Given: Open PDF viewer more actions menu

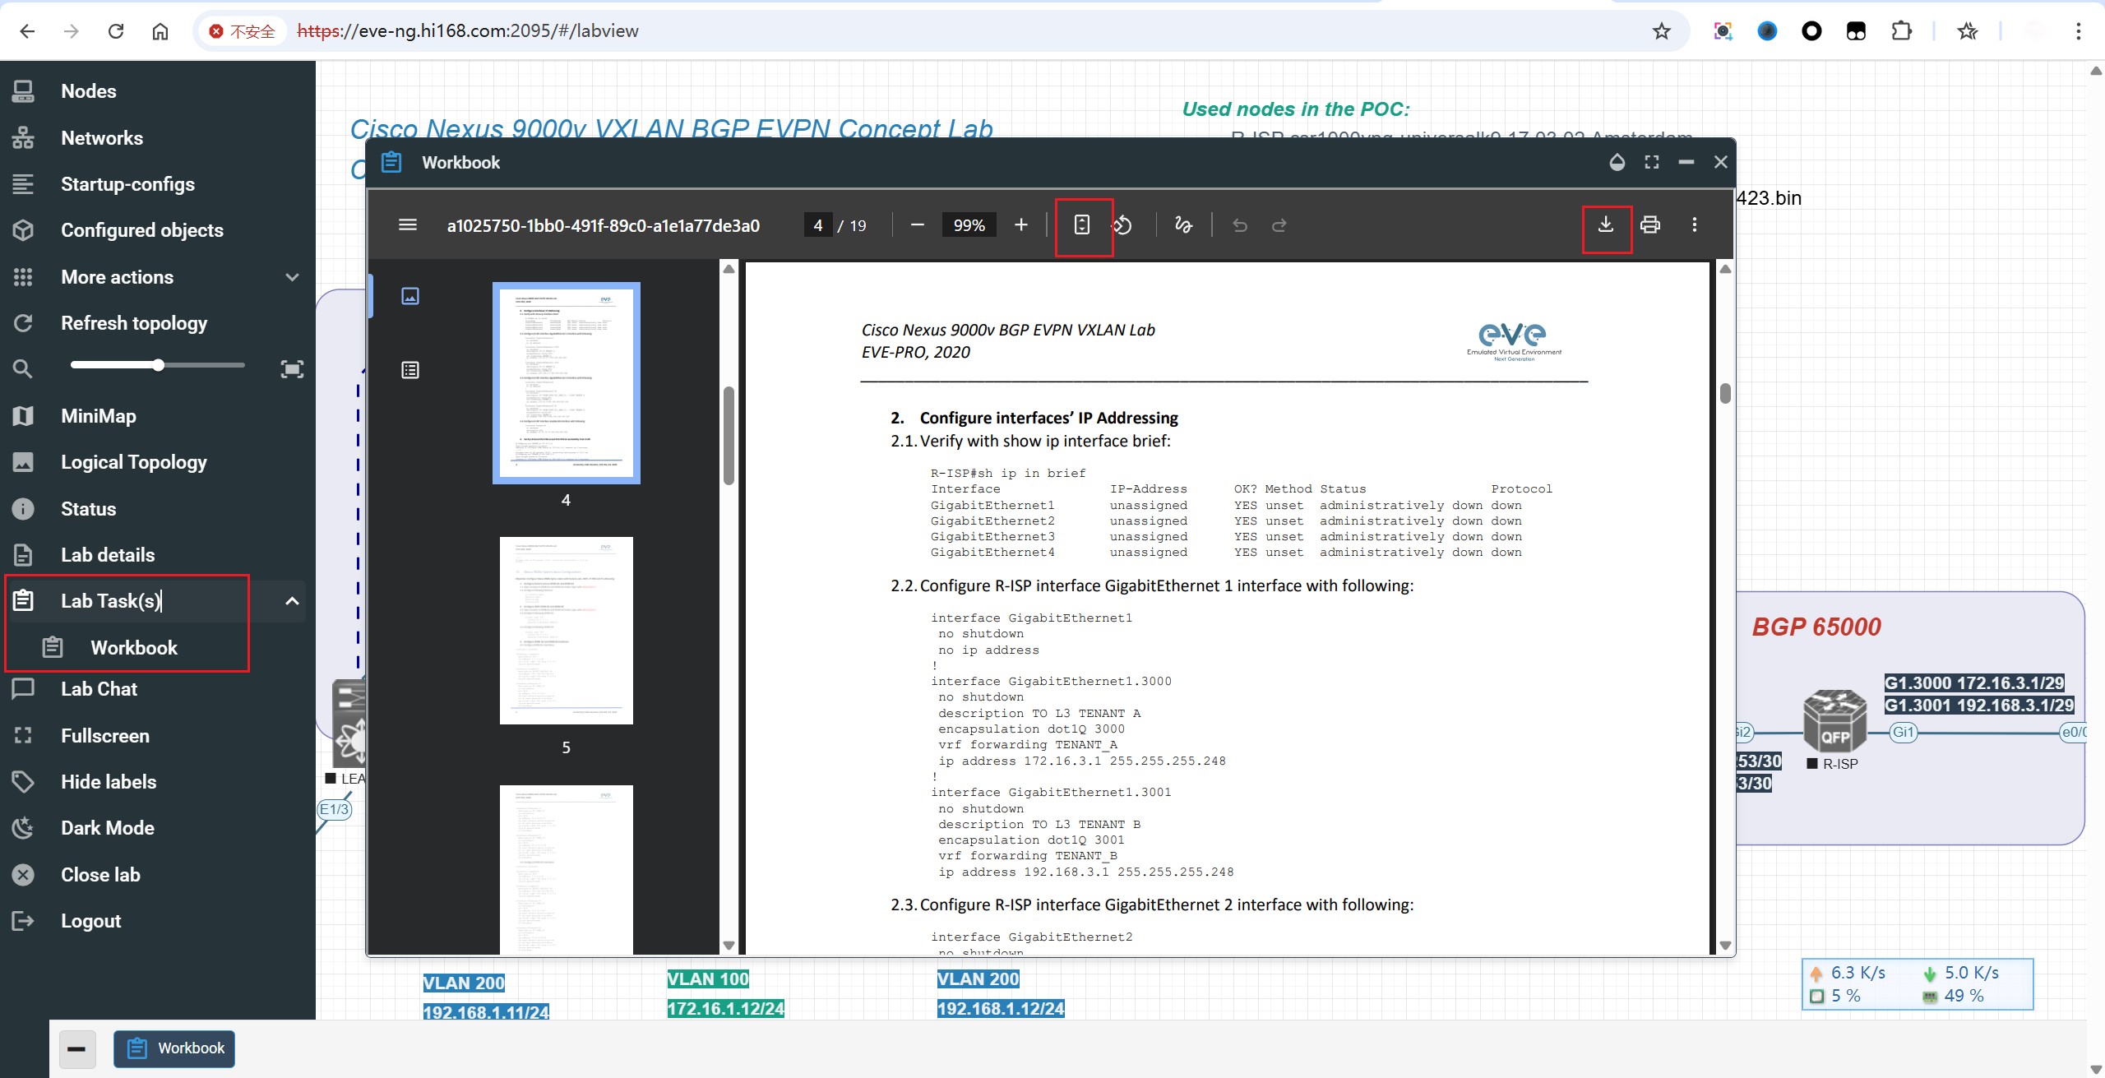Looking at the screenshot, I should pos(1695,224).
